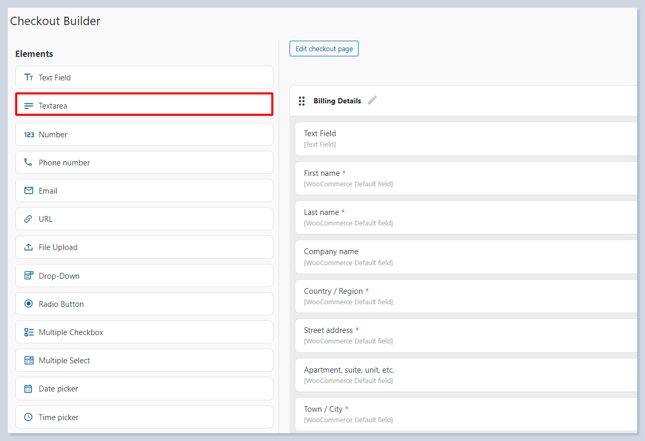This screenshot has height=441, width=645.
Task: Add a Drop-Down element
Action: 144,276
